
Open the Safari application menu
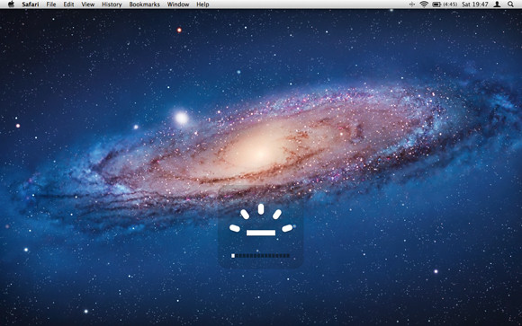point(31,4)
